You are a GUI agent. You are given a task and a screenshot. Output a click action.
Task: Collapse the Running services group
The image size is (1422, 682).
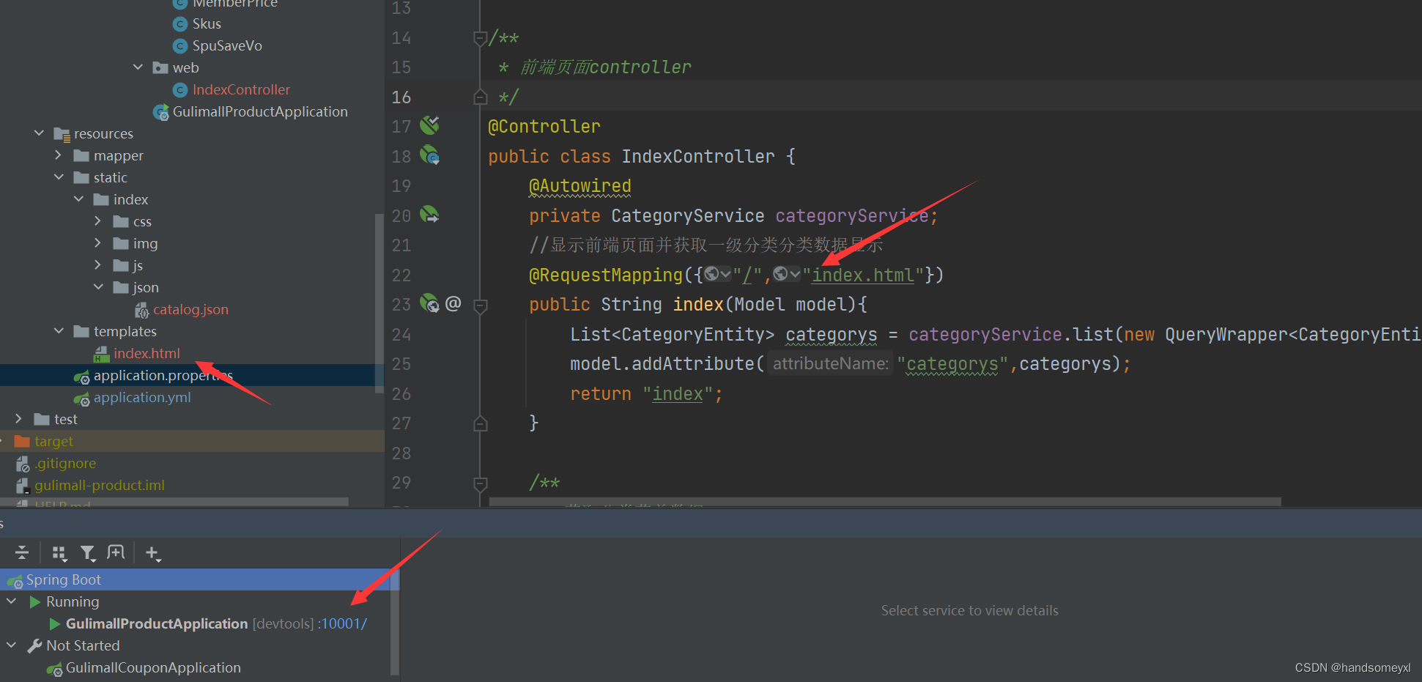pyautogui.click(x=12, y=601)
